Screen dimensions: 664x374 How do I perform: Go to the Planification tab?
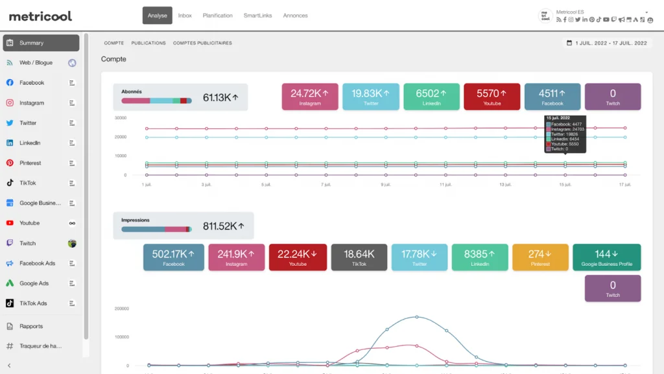click(217, 15)
